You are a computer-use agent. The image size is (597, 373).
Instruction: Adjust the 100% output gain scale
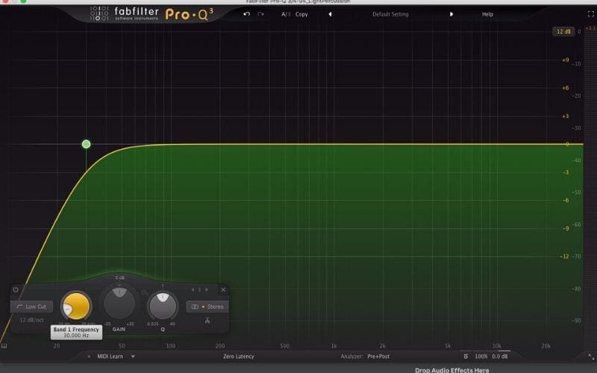[481, 357]
